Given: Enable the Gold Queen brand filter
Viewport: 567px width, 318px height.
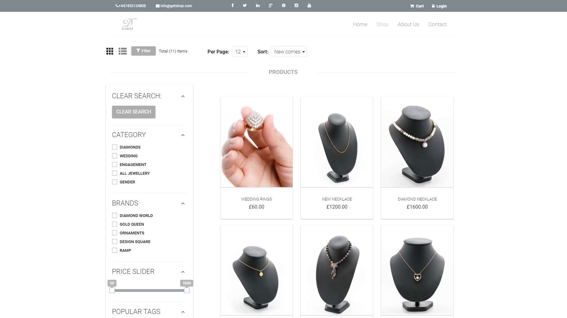Looking at the screenshot, I should pyautogui.click(x=115, y=224).
